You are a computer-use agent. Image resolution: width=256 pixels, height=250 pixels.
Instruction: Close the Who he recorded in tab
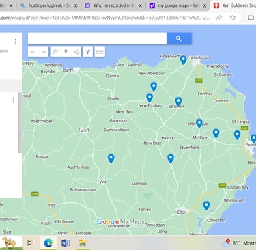141,5
